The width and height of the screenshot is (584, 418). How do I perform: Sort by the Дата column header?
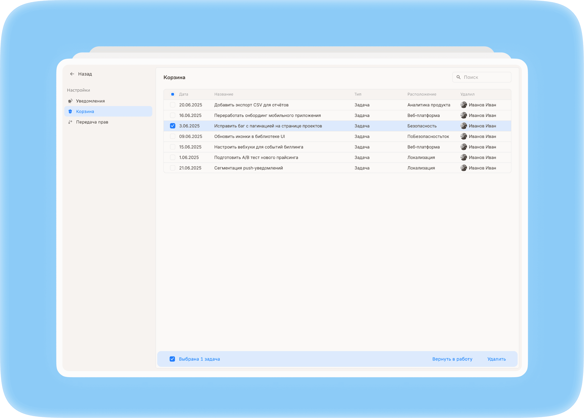click(184, 94)
